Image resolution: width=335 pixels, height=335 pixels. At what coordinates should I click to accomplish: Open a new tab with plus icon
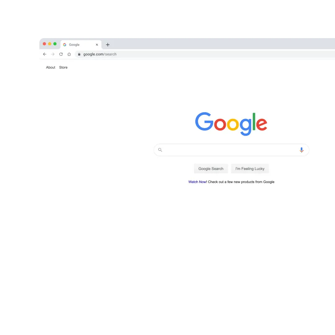108,45
